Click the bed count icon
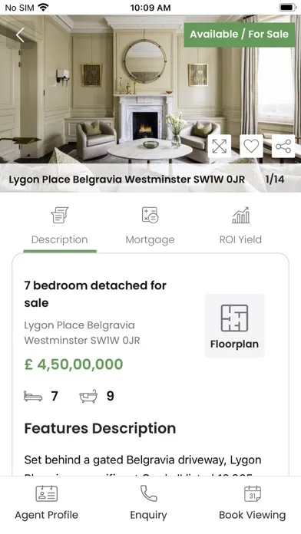 point(33,397)
